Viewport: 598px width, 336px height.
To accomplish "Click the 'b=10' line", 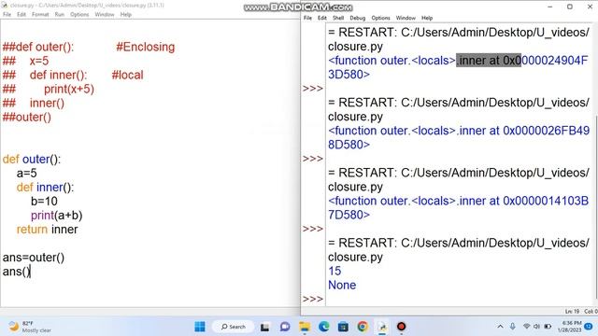I will coord(44,202).
